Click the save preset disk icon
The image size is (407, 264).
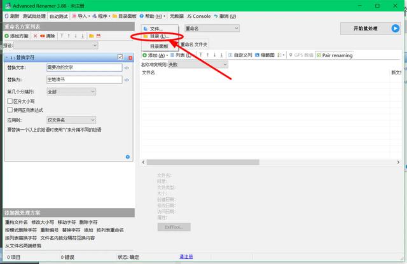tap(99, 36)
